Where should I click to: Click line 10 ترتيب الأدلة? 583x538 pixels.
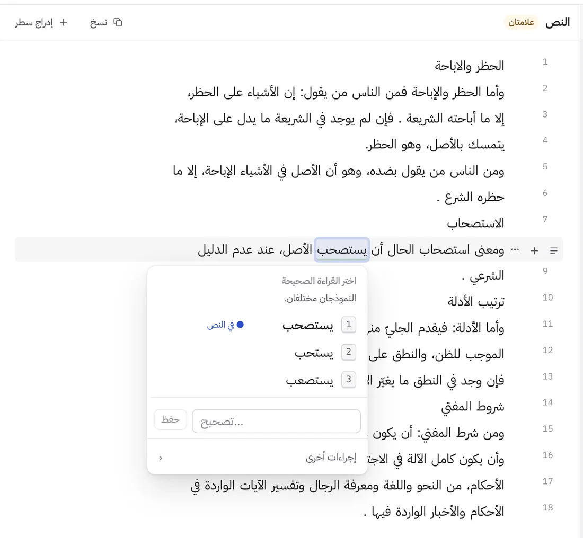(476, 302)
